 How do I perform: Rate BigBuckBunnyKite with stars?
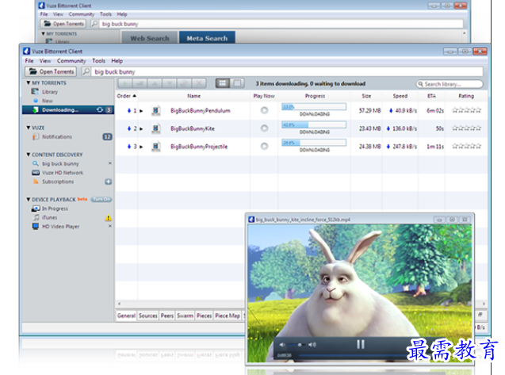(466, 128)
